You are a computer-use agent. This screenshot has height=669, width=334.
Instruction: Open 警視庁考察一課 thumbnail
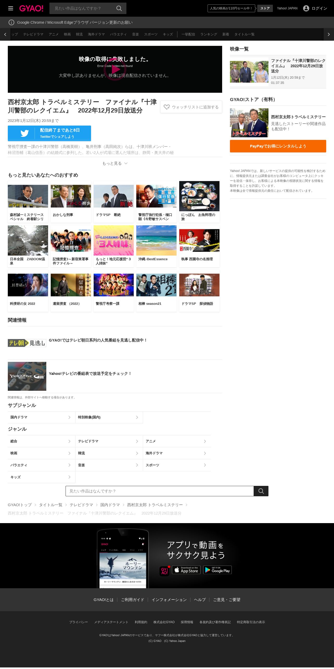(114, 285)
